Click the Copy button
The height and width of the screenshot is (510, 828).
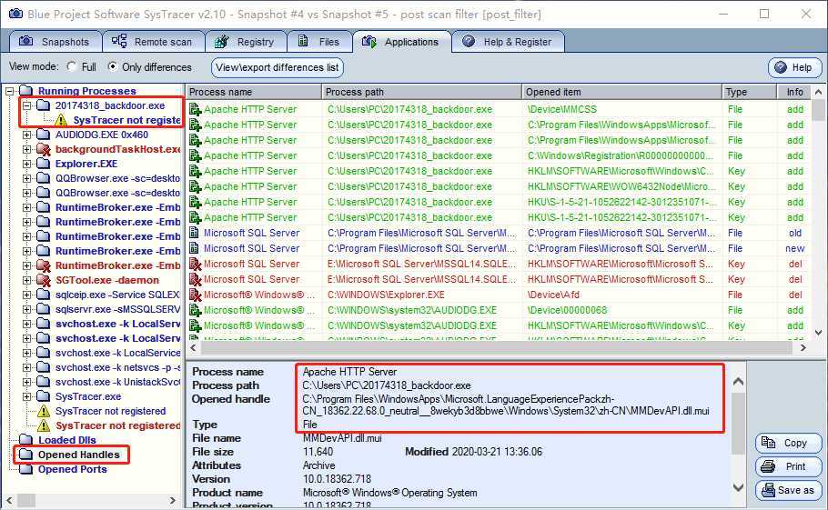pos(788,443)
